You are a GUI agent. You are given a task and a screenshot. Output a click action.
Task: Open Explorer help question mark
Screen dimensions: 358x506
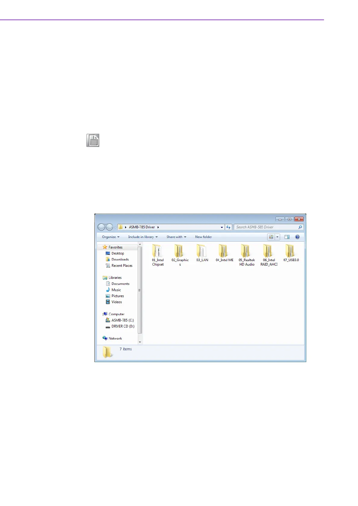(x=297, y=237)
